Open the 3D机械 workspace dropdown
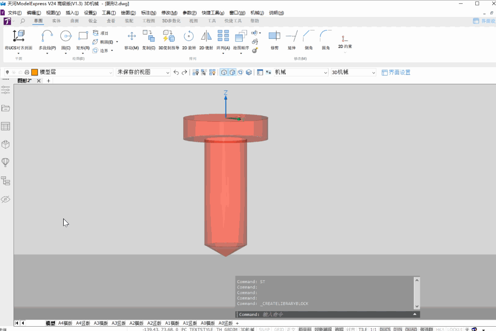 (x=353, y=72)
